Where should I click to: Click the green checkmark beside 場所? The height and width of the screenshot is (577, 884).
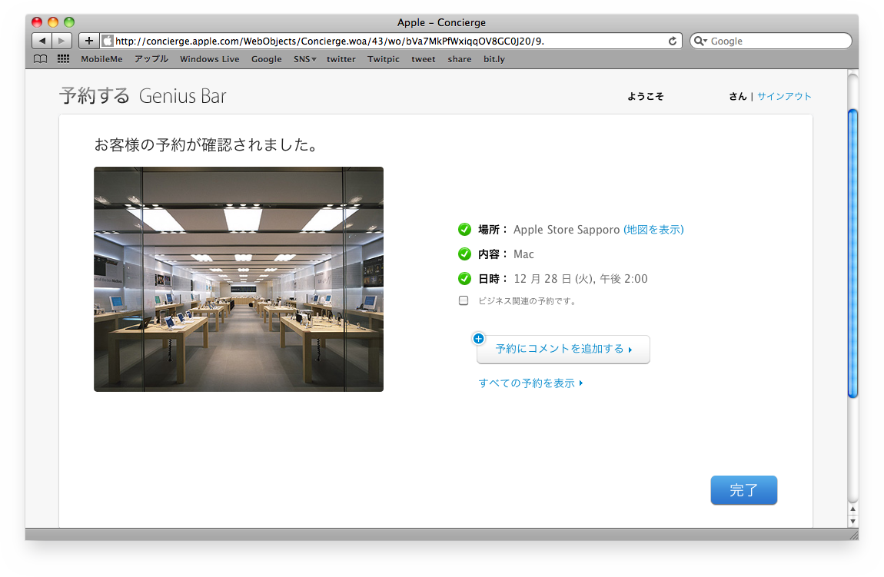coord(464,229)
